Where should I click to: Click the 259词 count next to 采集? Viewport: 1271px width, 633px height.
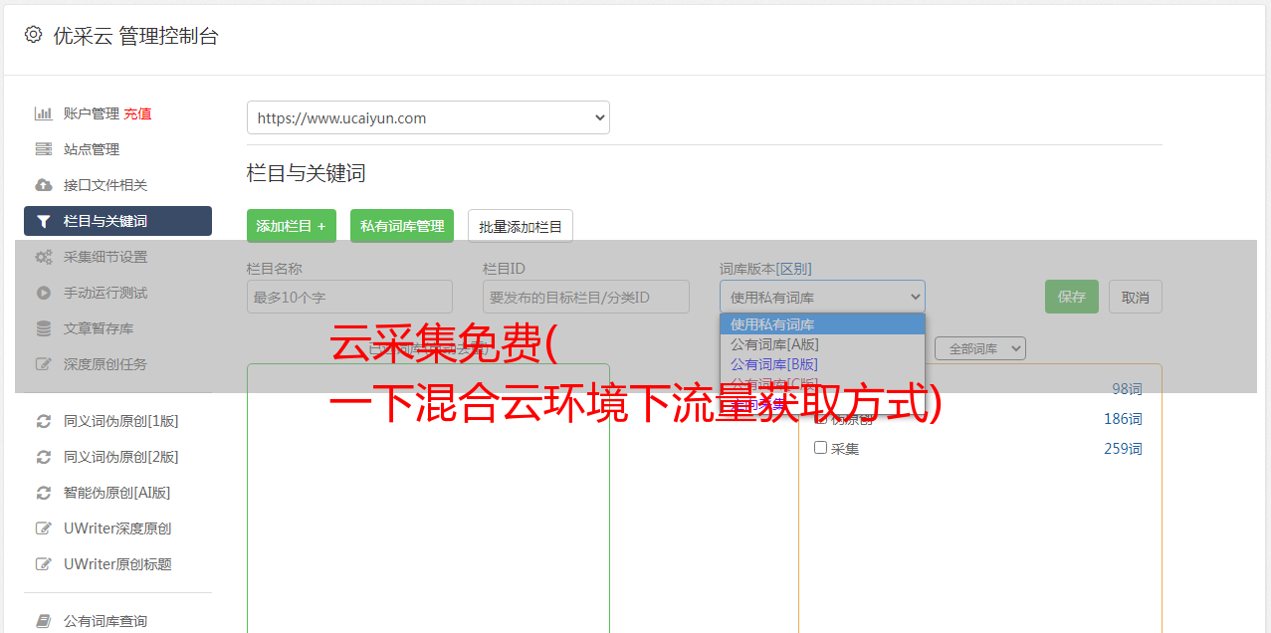[x=1123, y=449]
